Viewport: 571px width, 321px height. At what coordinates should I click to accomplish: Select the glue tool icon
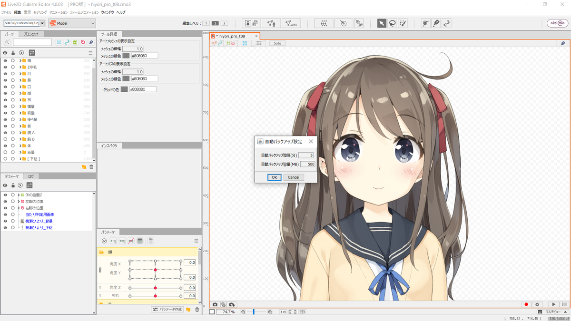pyautogui.click(x=359, y=23)
